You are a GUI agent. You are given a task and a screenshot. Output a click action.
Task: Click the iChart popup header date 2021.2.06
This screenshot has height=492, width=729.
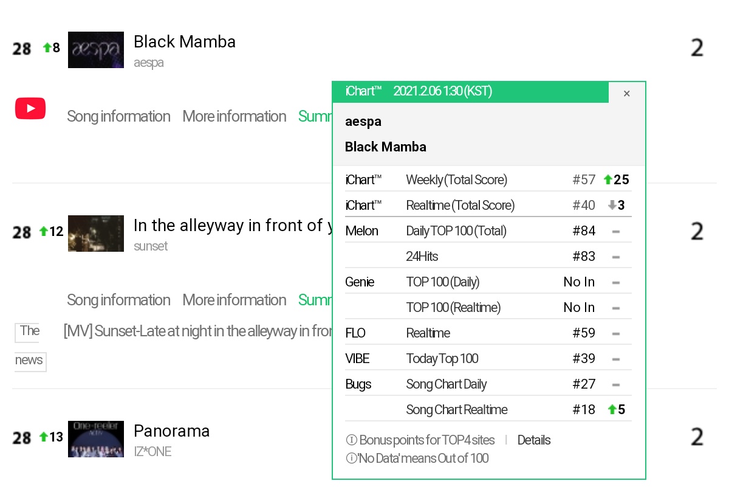tap(442, 91)
